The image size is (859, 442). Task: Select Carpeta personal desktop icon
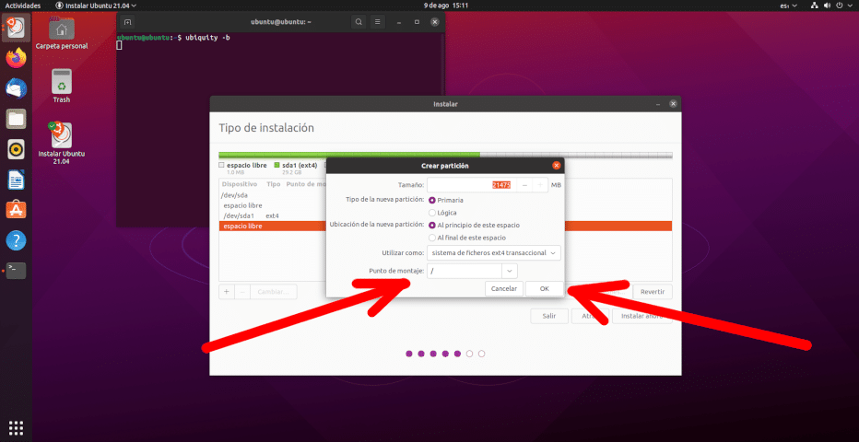point(62,34)
